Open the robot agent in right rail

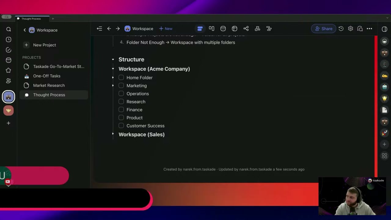point(385,87)
